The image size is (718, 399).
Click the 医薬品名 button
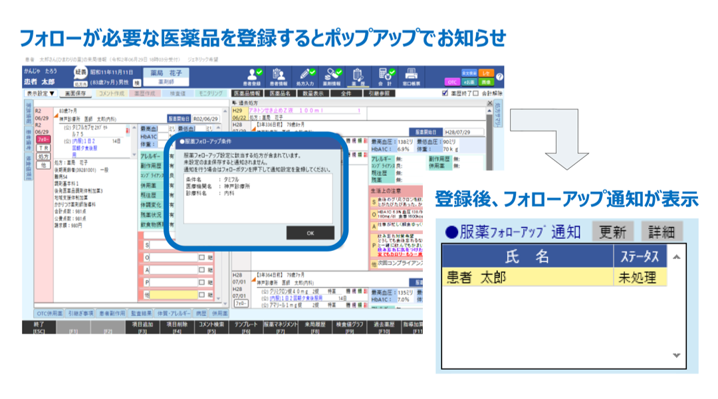click(280, 93)
